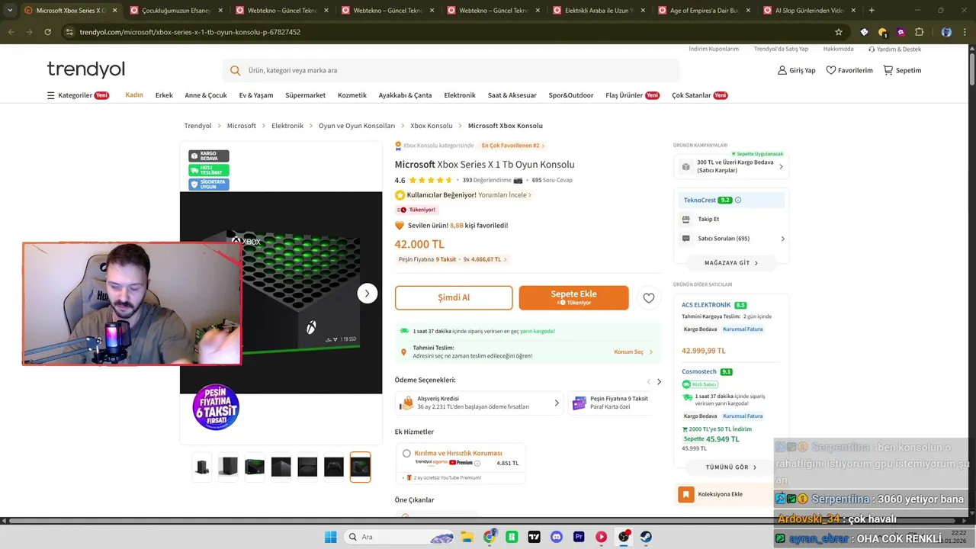Click the dice extension icon in toolbar
The height and width of the screenshot is (549, 976).
[864, 32]
